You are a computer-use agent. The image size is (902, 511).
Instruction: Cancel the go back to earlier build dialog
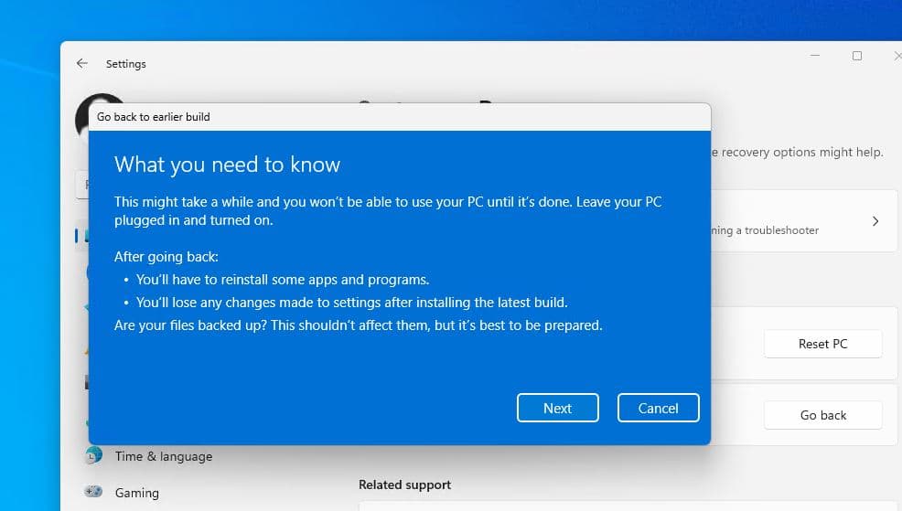(658, 408)
